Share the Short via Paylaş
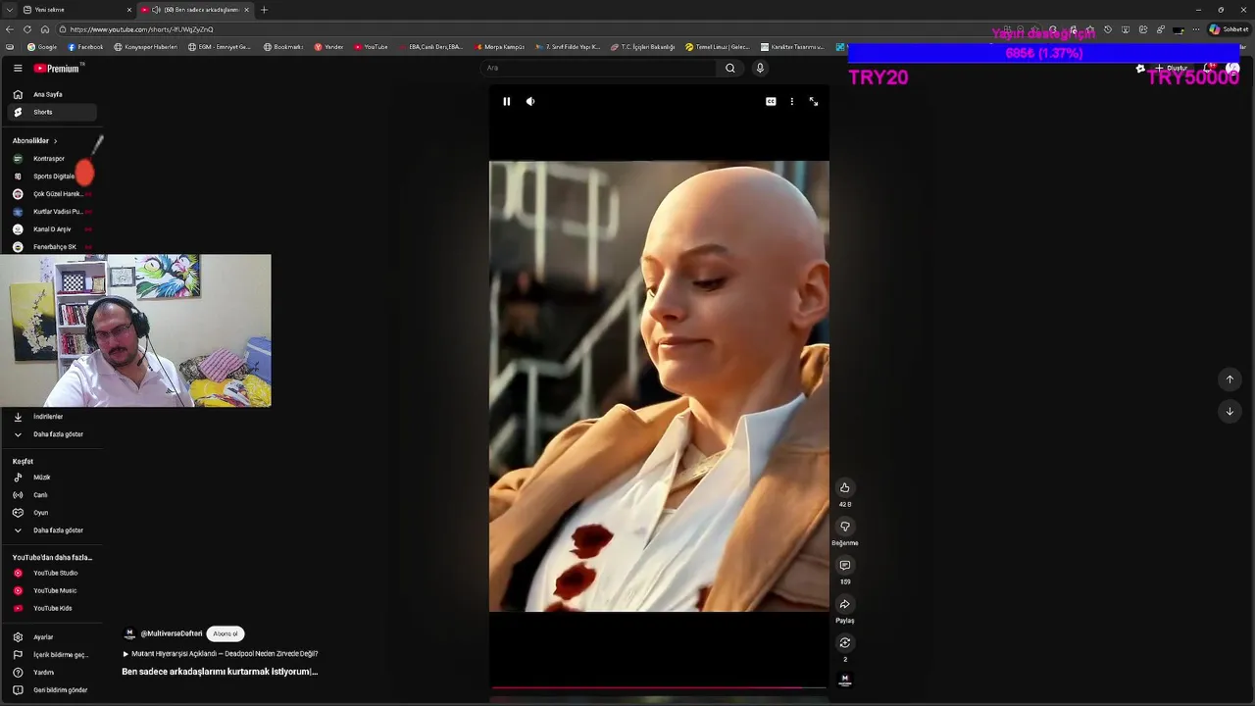Screen dimensions: 1255x706 pos(844,604)
